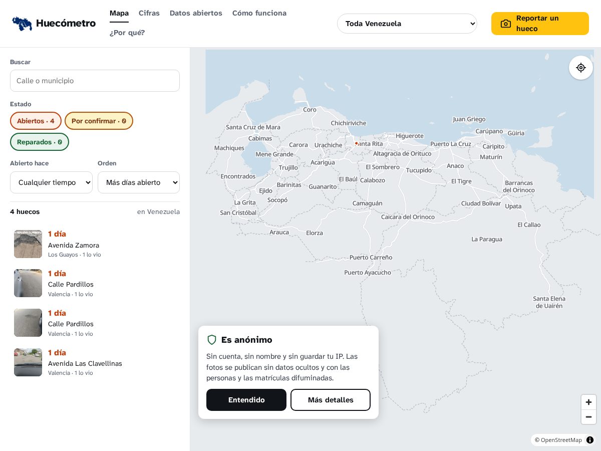
Task: Click the Huecómetro title link
Action: (x=66, y=23)
